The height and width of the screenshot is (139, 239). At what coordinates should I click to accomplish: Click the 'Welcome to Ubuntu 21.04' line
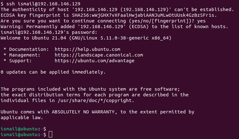86,38
